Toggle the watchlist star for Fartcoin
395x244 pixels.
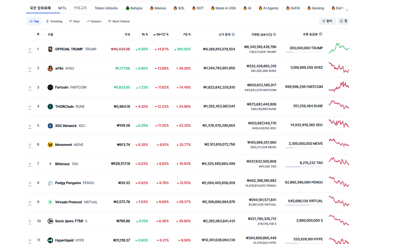tap(30, 87)
